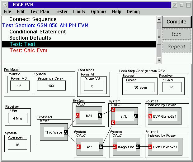Screen dimensions: 193x162
Task: Select the Conditional Statement row
Action: [79, 32]
